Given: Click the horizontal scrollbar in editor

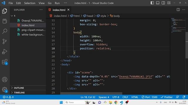Looking at the screenshot, I should [x=91, y=94].
